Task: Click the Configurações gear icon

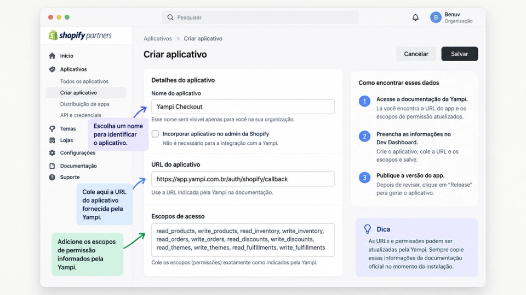Action: (52, 152)
